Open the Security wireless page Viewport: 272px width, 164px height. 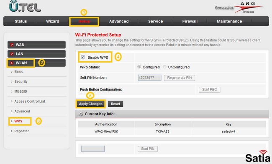[21, 81]
